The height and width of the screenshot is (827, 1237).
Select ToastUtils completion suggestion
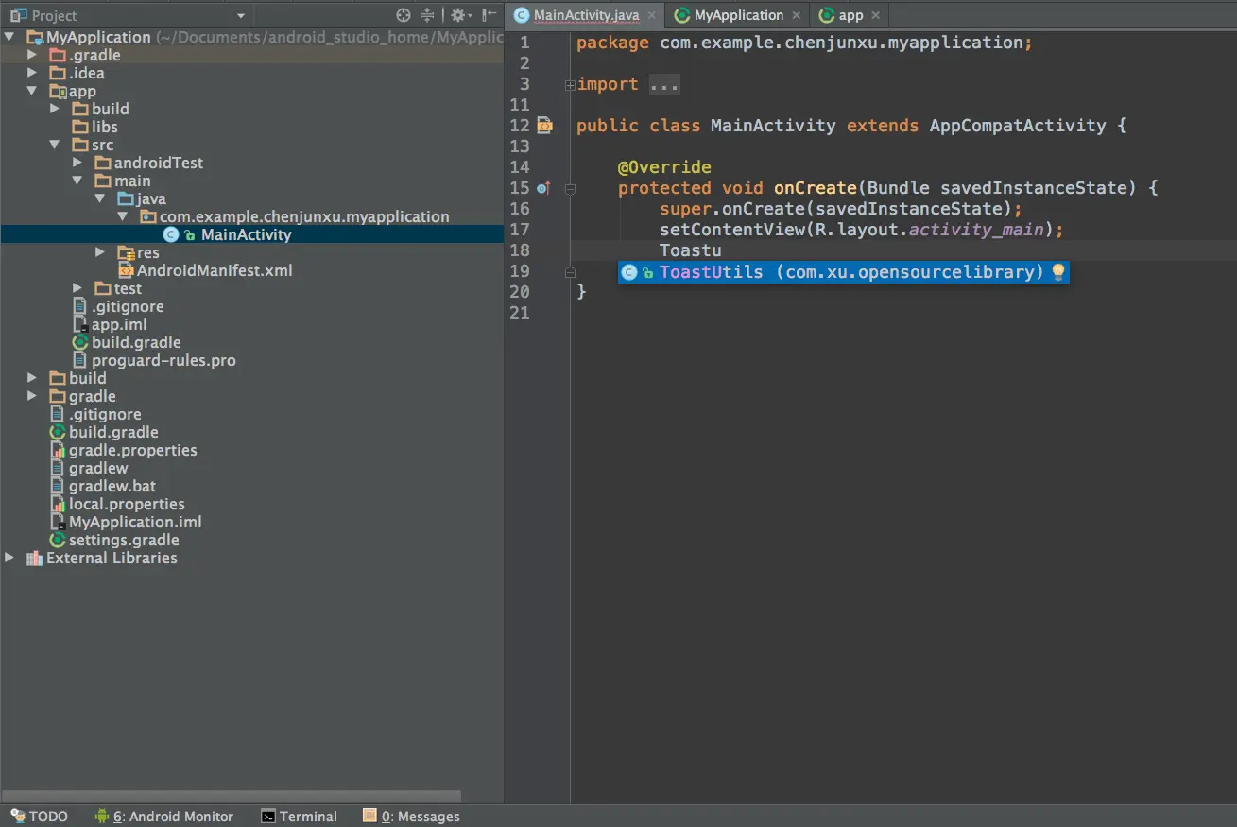click(x=843, y=272)
